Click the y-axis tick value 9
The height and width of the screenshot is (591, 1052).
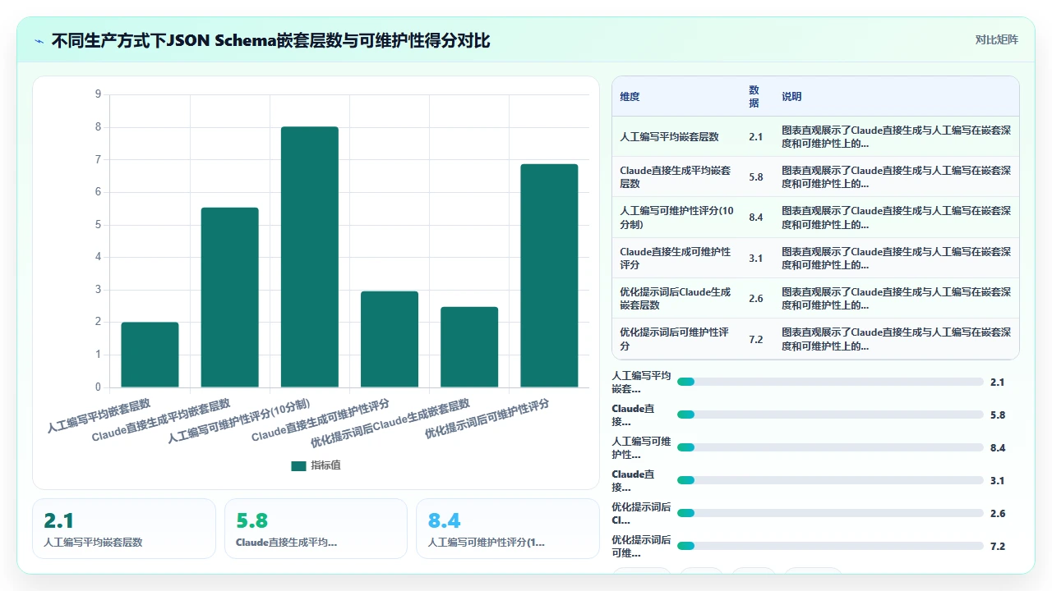[98, 94]
